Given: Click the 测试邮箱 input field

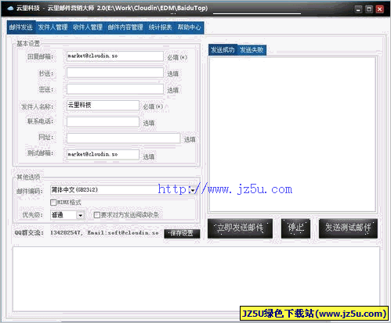Looking at the screenshot, I should pos(103,154).
